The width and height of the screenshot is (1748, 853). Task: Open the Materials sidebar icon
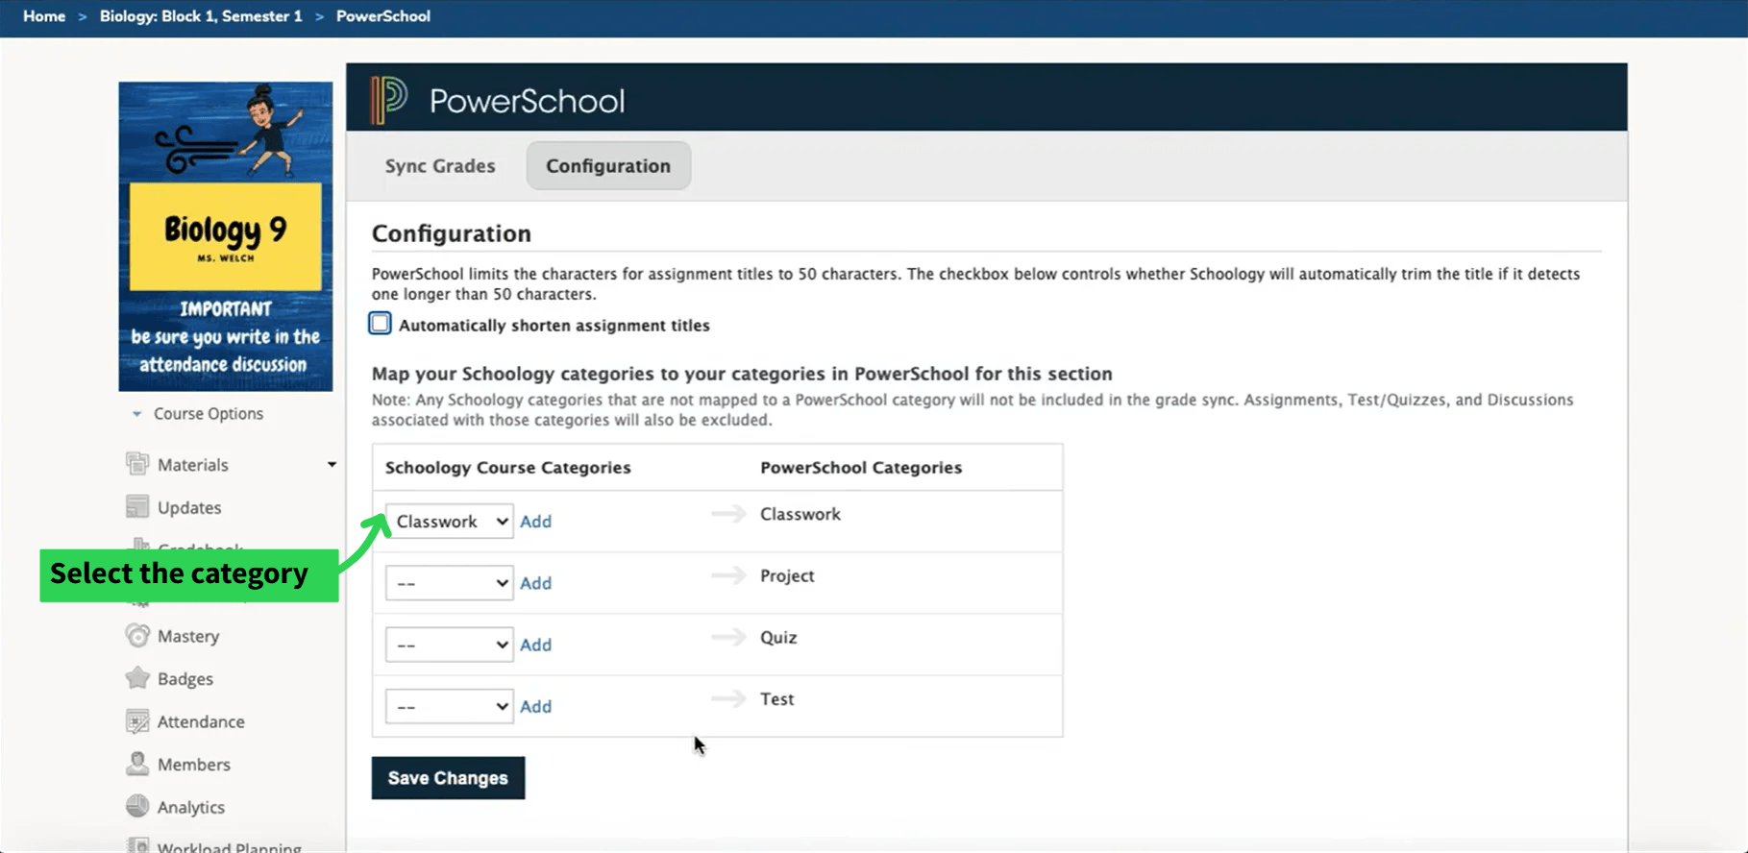[137, 464]
